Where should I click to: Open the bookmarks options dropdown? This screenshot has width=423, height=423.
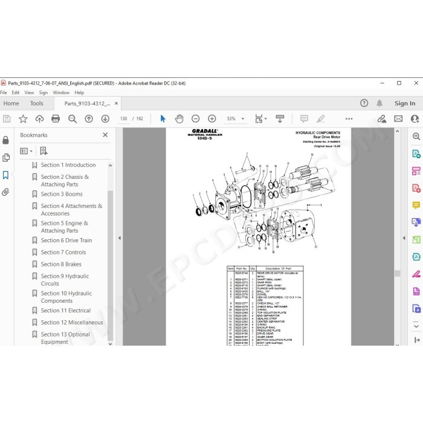pyautogui.click(x=26, y=151)
